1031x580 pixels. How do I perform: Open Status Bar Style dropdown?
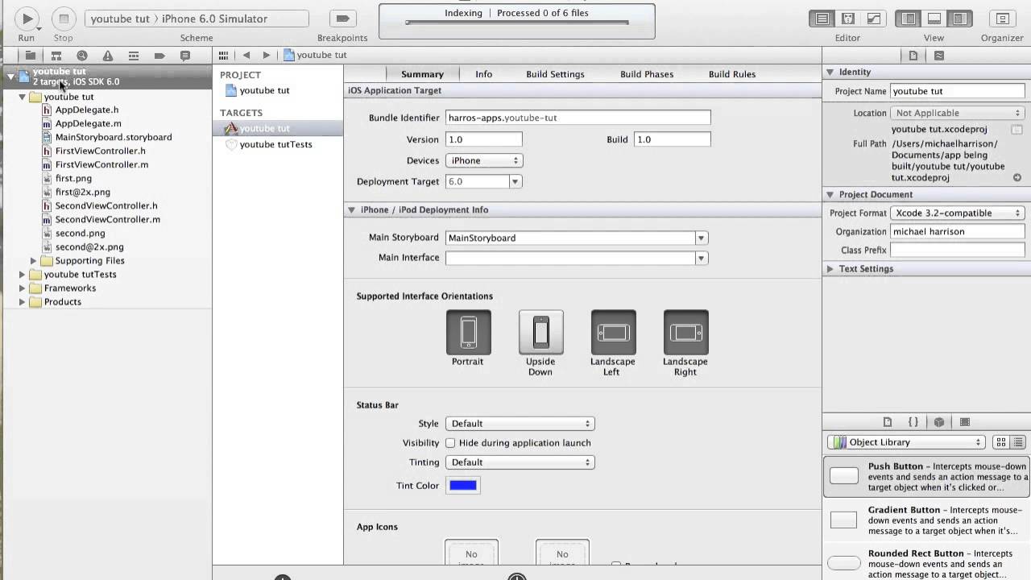pyautogui.click(x=520, y=424)
